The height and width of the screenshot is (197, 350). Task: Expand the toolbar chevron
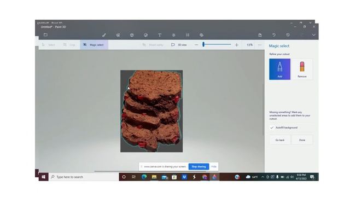point(313,35)
